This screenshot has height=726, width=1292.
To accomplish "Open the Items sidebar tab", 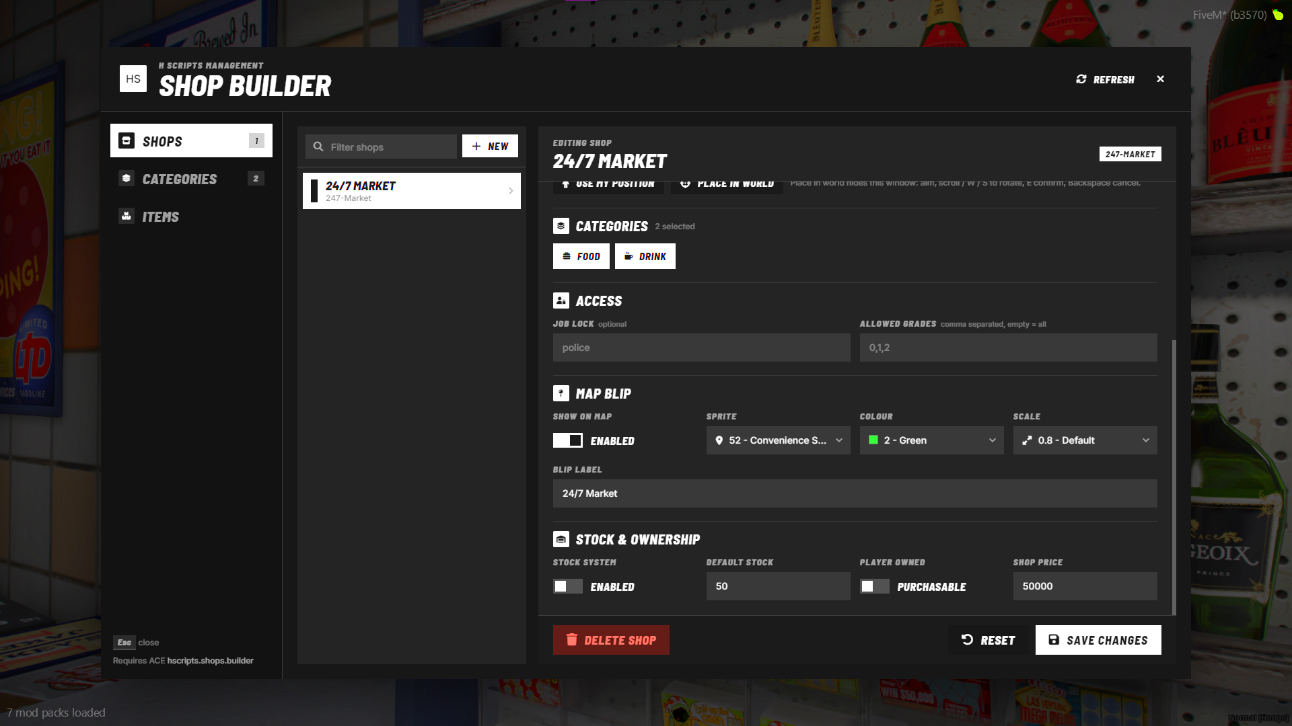I will tap(191, 216).
